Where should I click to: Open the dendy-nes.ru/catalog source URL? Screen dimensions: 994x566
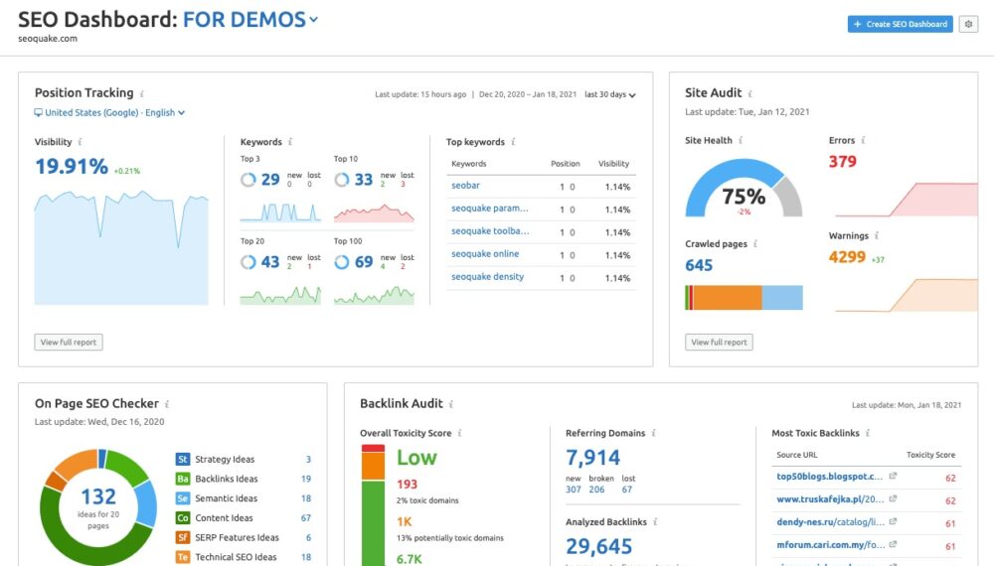pos(830,521)
